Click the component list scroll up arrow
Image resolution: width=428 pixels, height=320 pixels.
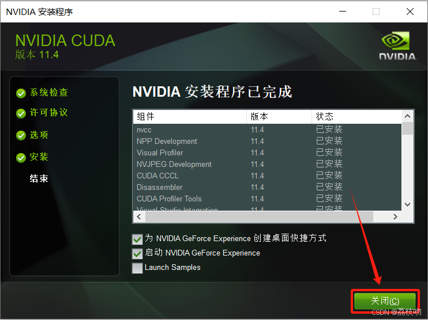[408, 116]
